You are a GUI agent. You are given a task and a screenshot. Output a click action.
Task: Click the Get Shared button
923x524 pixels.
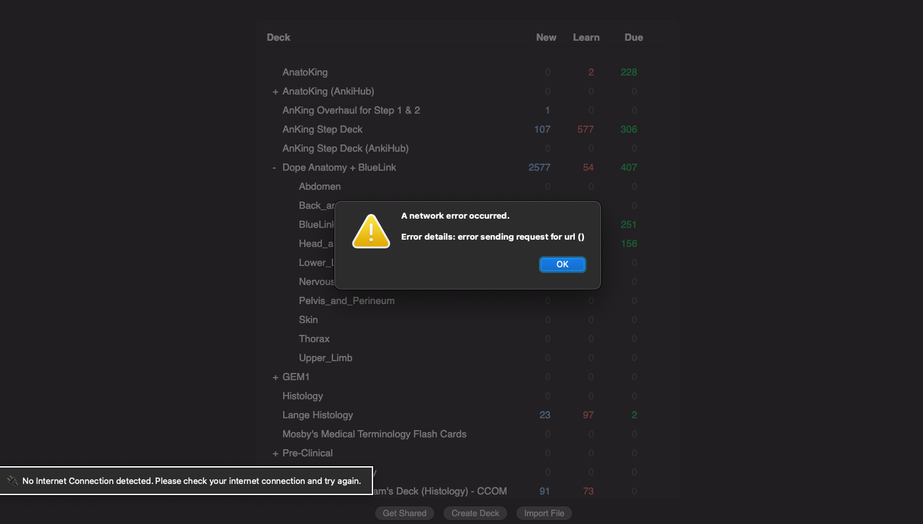pos(404,513)
